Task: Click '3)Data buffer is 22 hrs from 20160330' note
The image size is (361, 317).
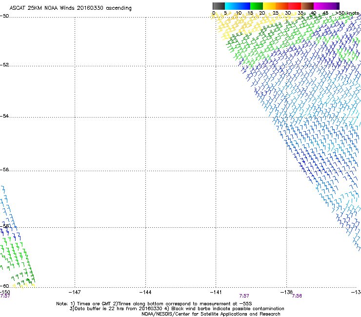Action: [x=116, y=309]
